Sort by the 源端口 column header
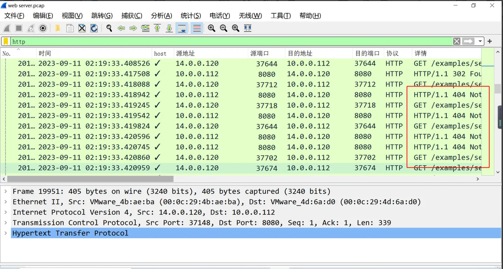This screenshot has width=503, height=269. (x=267, y=53)
